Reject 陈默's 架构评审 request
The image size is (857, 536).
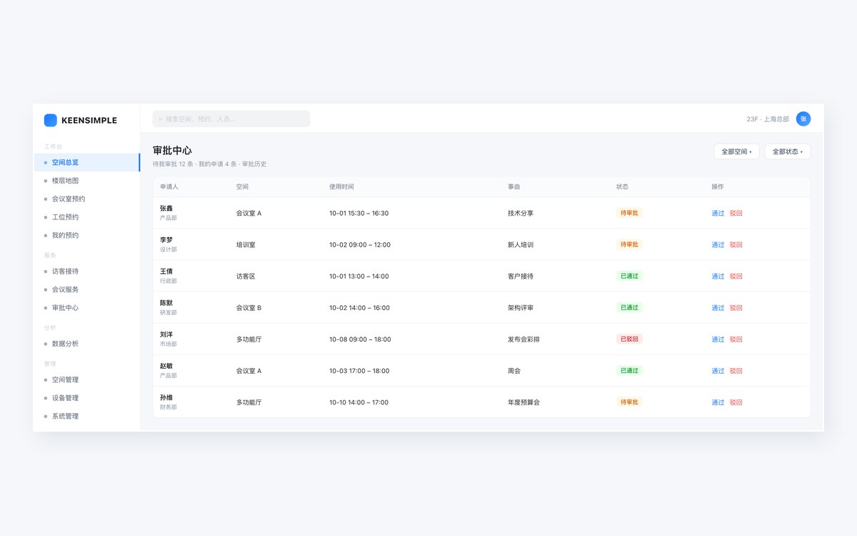(736, 308)
